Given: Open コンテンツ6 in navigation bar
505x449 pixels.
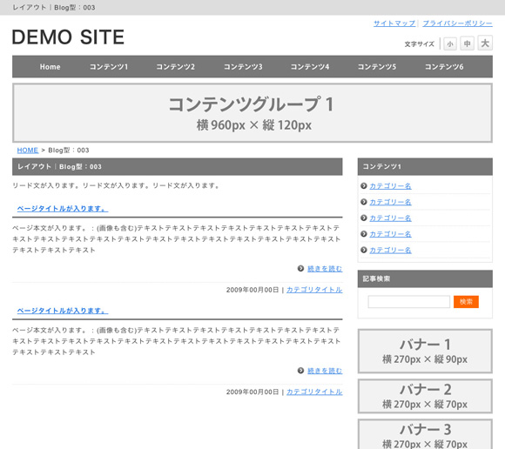Looking at the screenshot, I should [444, 67].
